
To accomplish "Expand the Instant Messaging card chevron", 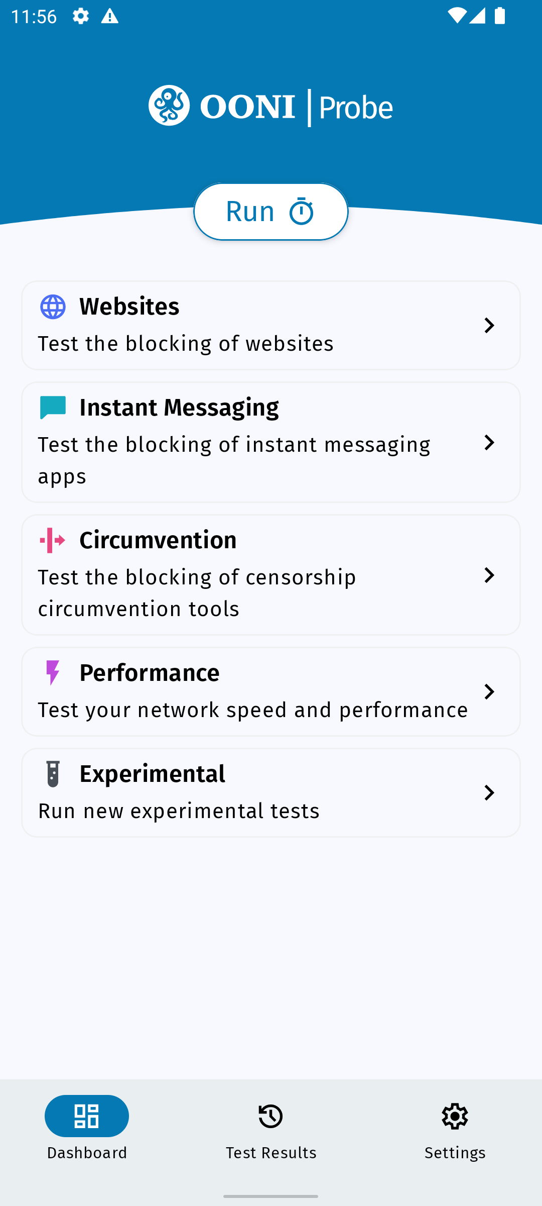I will click(x=489, y=442).
